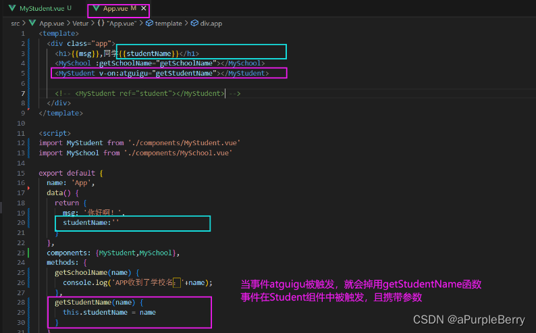The height and width of the screenshot is (333, 536).
Task: Click line number 23 in the gutter
Action: point(21,253)
